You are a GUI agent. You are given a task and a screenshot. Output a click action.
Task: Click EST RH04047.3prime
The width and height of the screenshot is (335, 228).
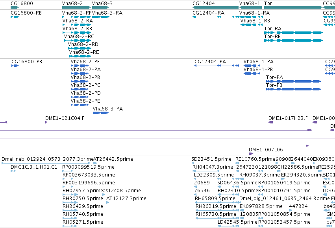206,171
